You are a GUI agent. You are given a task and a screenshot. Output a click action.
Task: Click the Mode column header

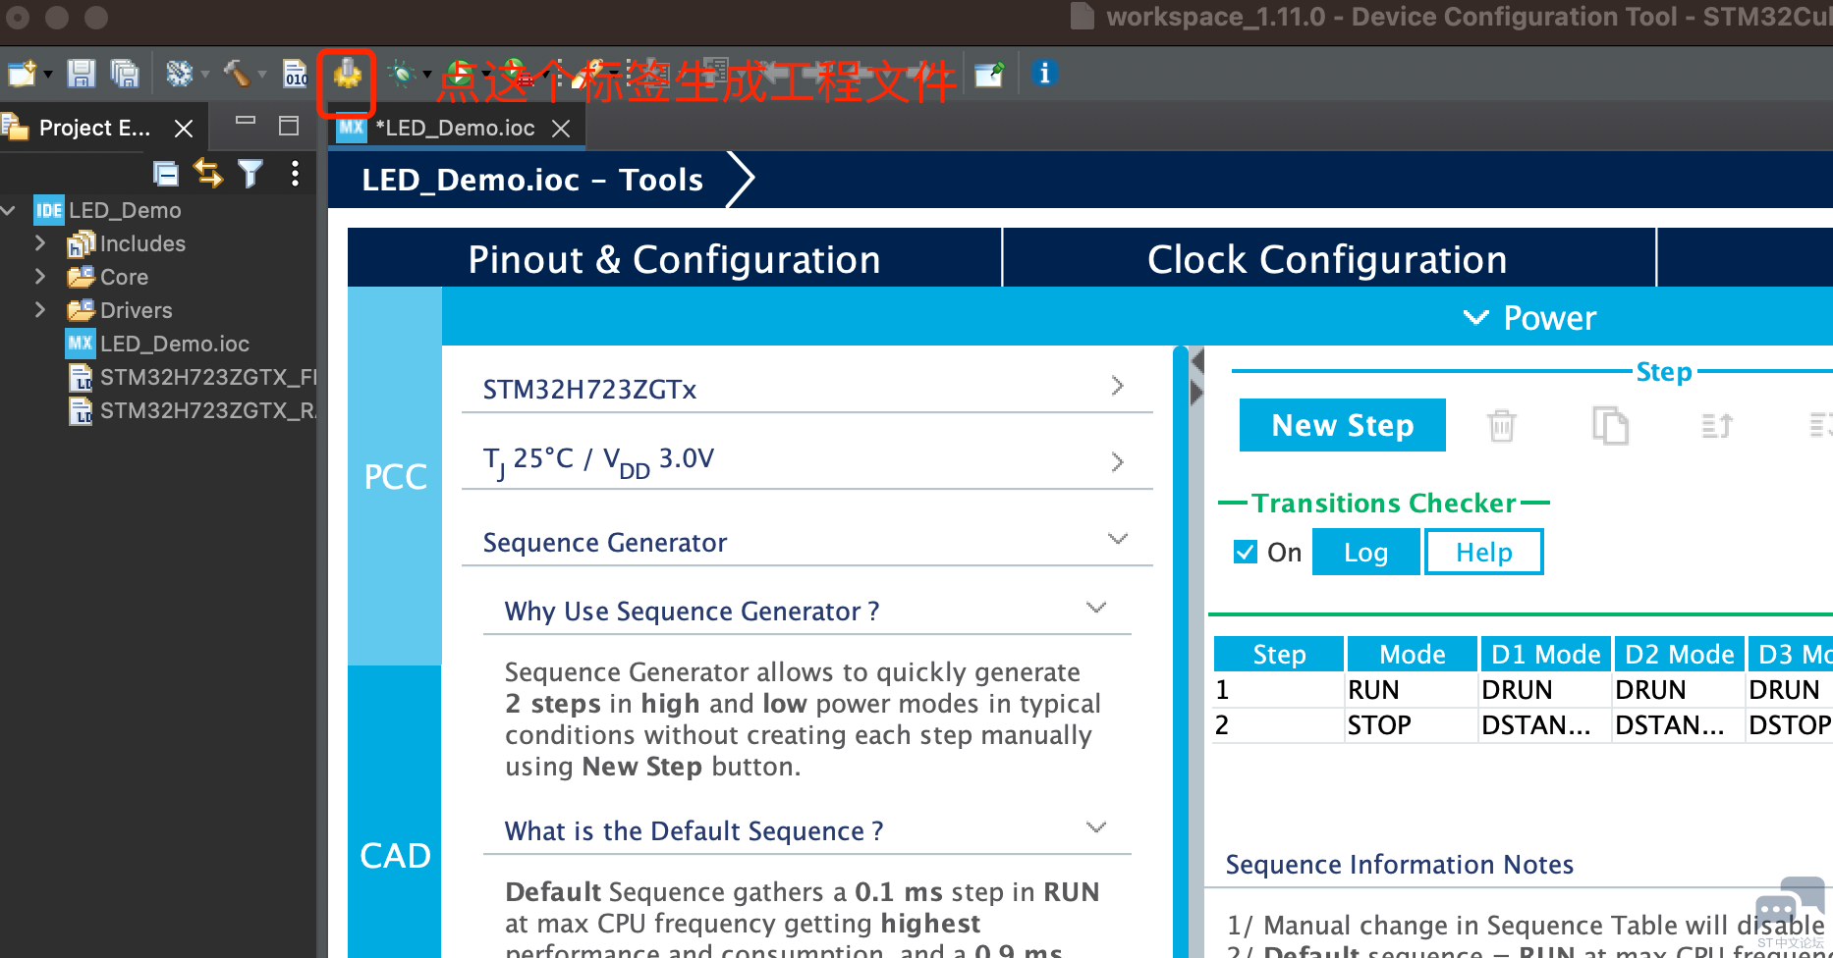pos(1413,655)
